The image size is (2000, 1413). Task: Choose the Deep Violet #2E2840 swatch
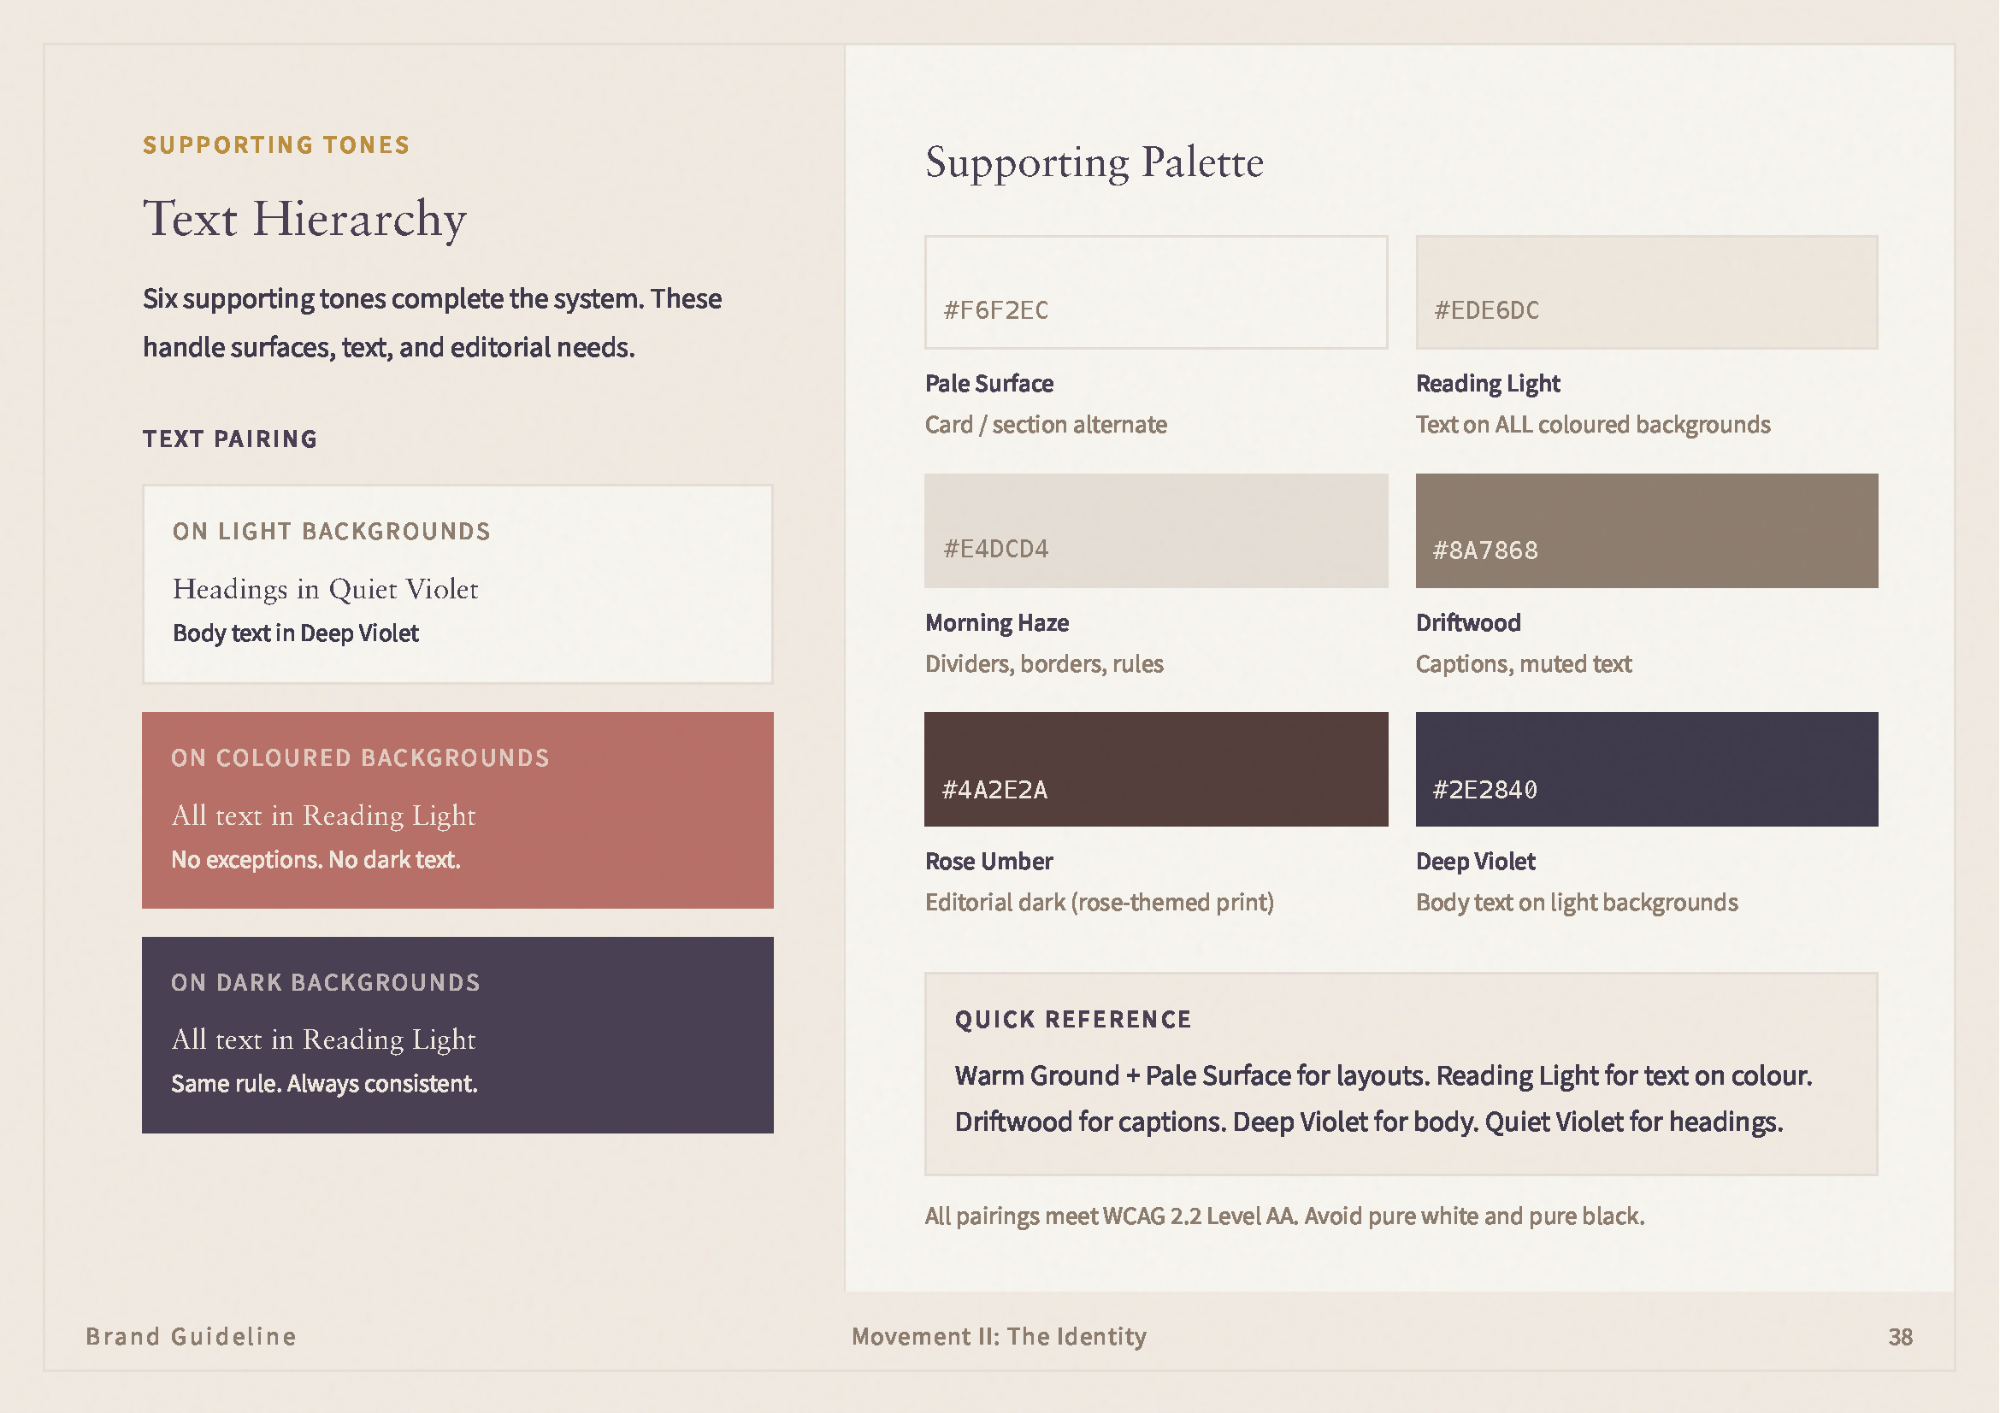pos(1646,768)
